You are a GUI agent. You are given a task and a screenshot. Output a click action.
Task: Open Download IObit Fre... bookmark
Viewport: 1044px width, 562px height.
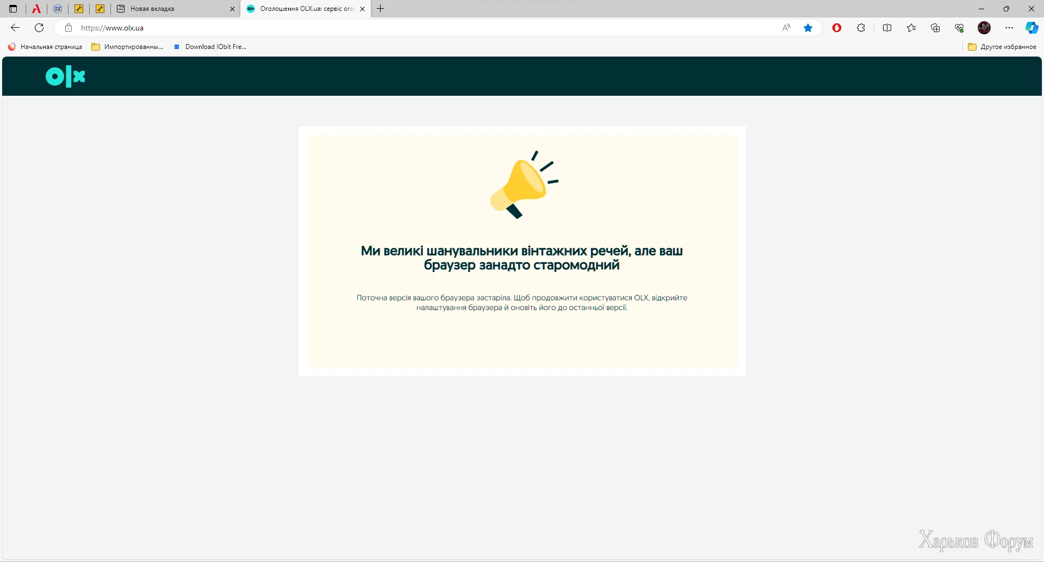210,47
